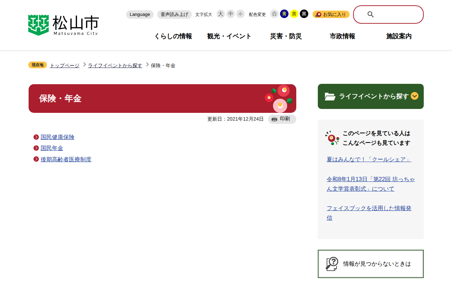Image resolution: width=452 pixels, height=283 pixels.
Task: Open the 施設案内 menu
Action: tap(399, 36)
